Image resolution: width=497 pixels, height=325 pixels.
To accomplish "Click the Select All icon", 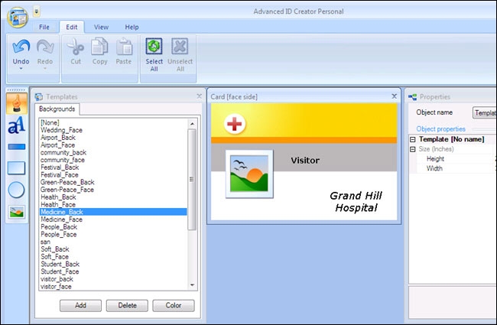I will [154, 47].
